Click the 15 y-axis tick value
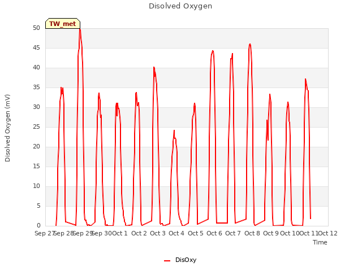The height and width of the screenshot is (271, 362). pyautogui.click(x=36, y=166)
